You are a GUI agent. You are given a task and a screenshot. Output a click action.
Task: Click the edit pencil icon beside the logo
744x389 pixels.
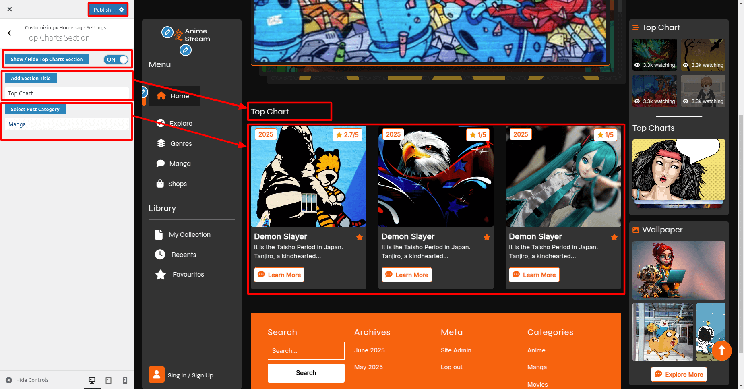(167, 32)
